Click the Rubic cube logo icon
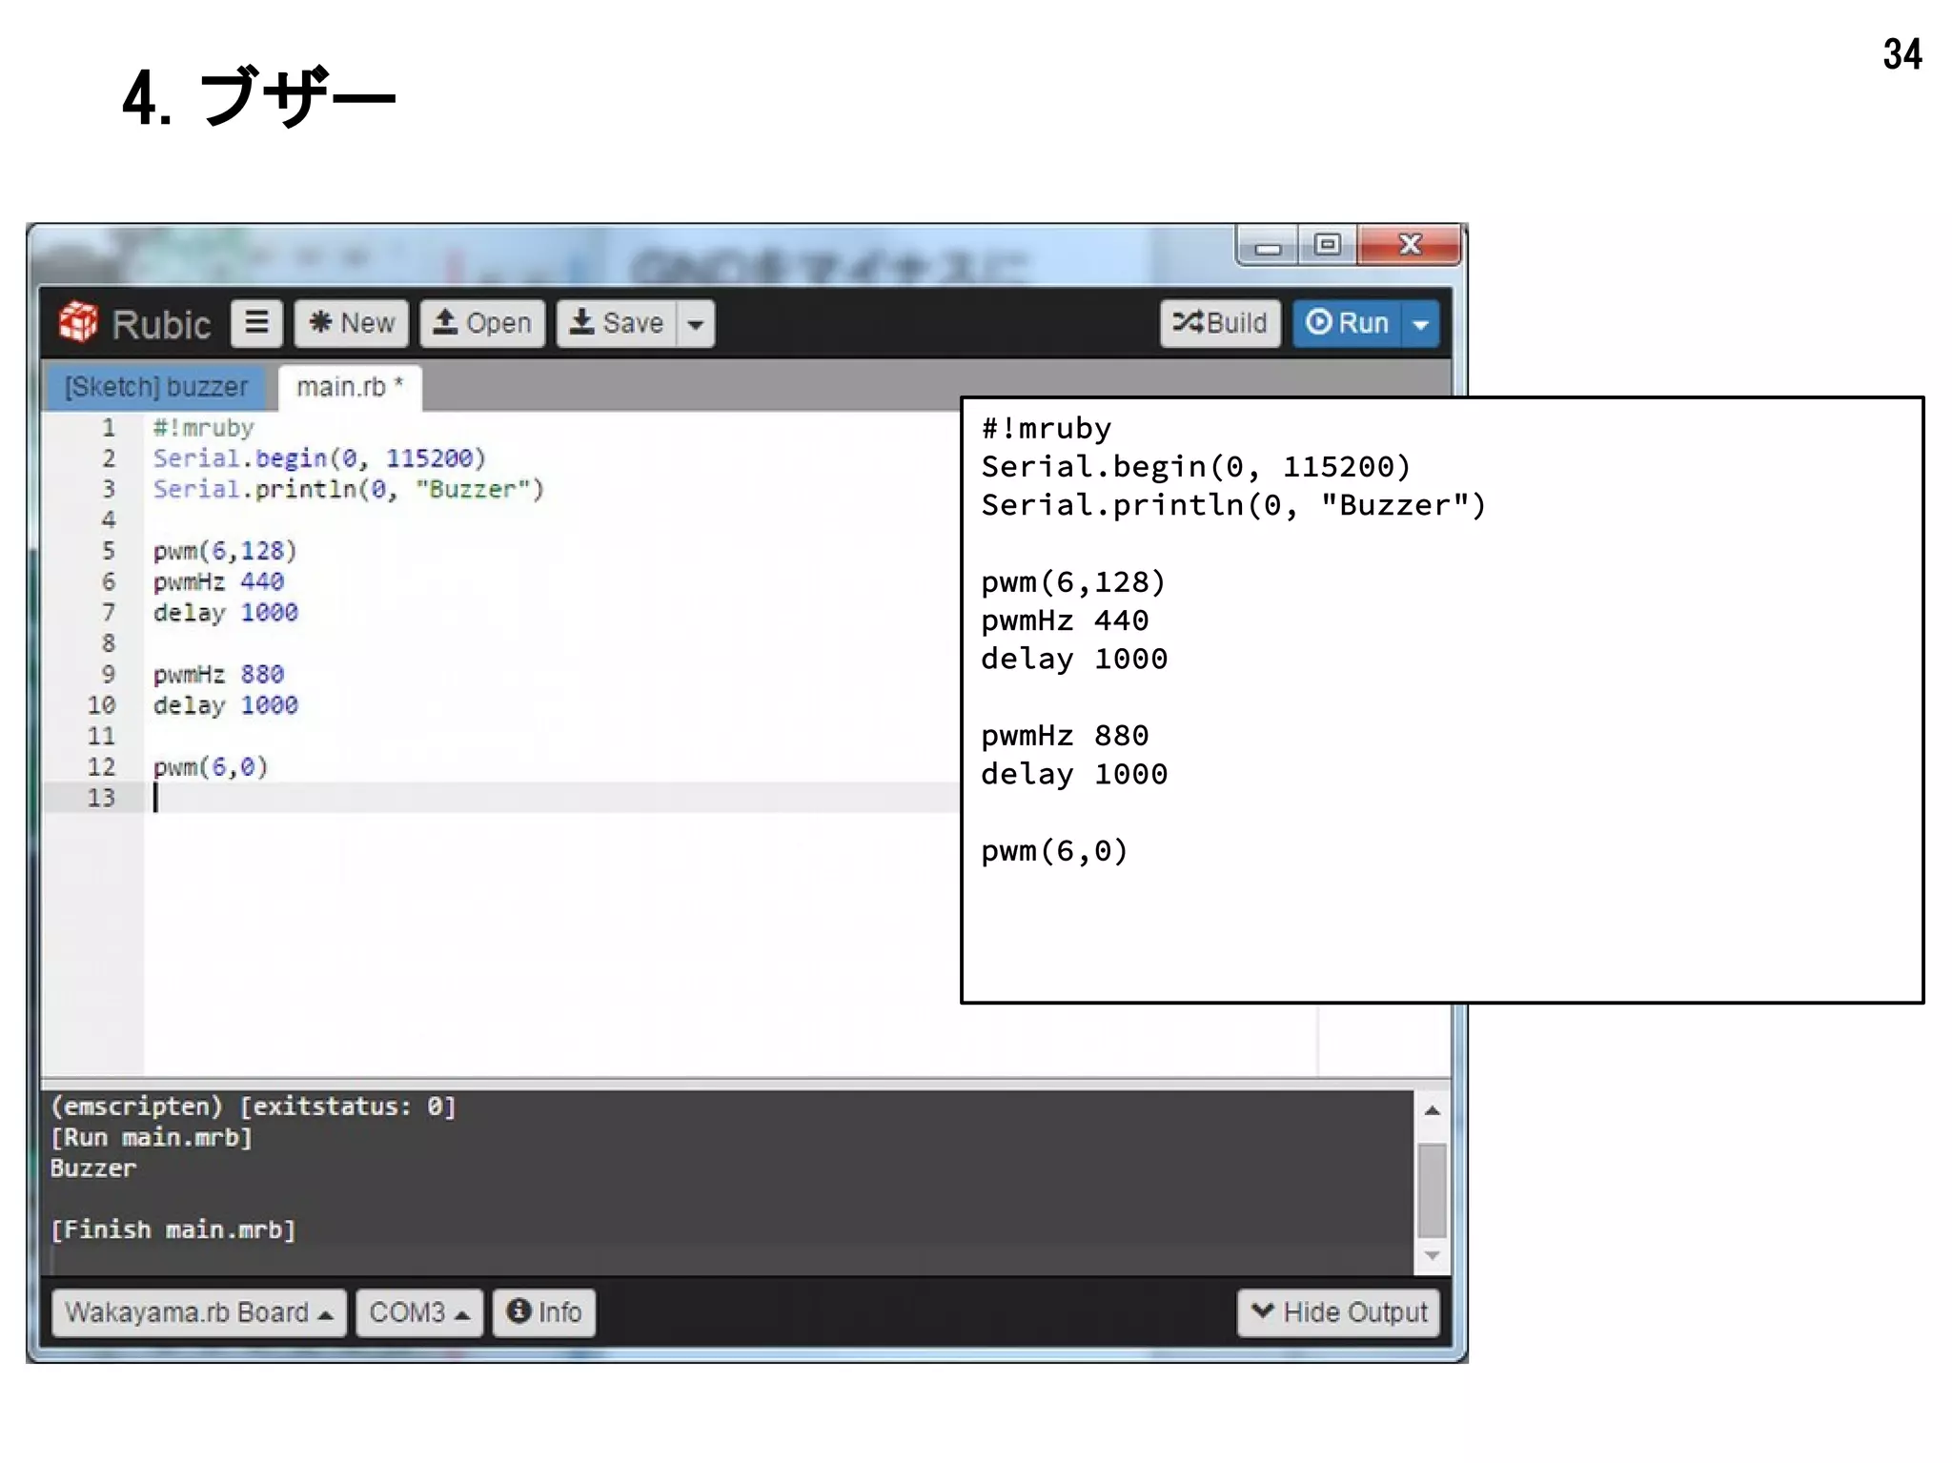 click(78, 322)
